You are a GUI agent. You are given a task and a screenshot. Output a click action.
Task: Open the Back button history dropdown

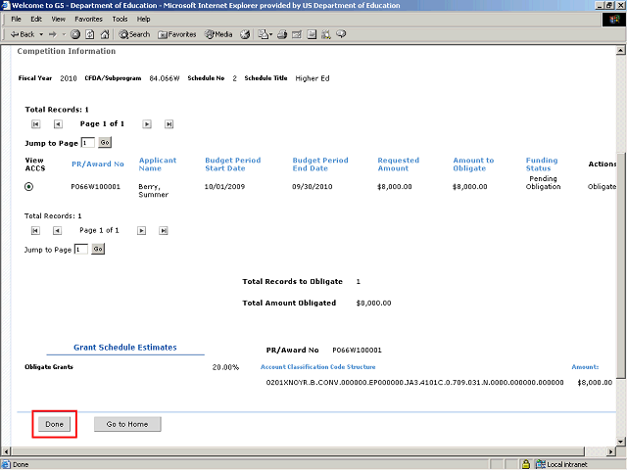tap(41, 34)
